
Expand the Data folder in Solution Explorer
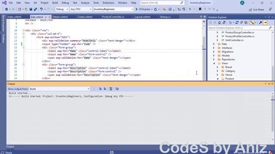214,44
